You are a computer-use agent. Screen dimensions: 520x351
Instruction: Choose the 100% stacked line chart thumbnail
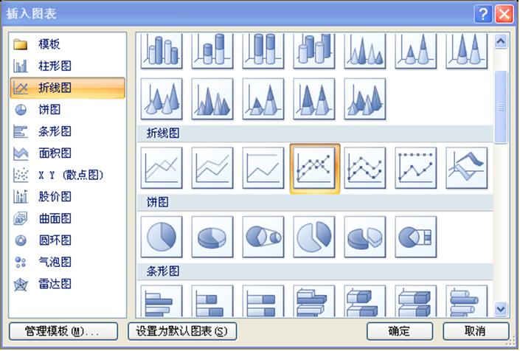pyautogui.click(x=263, y=168)
